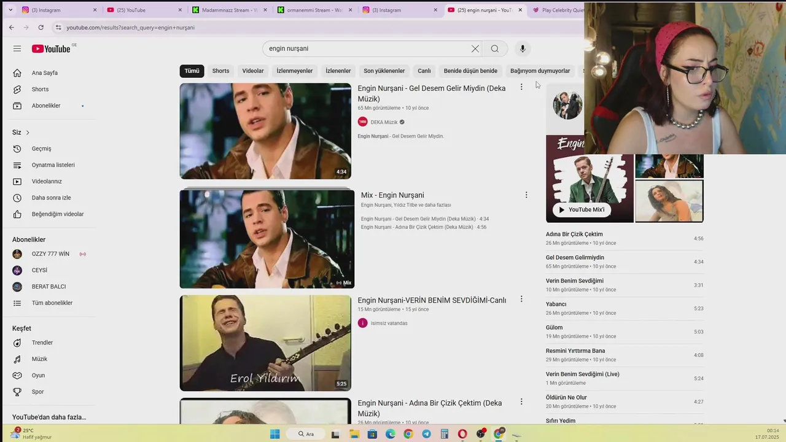Play Erol Yıldırım live video thumbnail
The height and width of the screenshot is (442, 786).
265,343
